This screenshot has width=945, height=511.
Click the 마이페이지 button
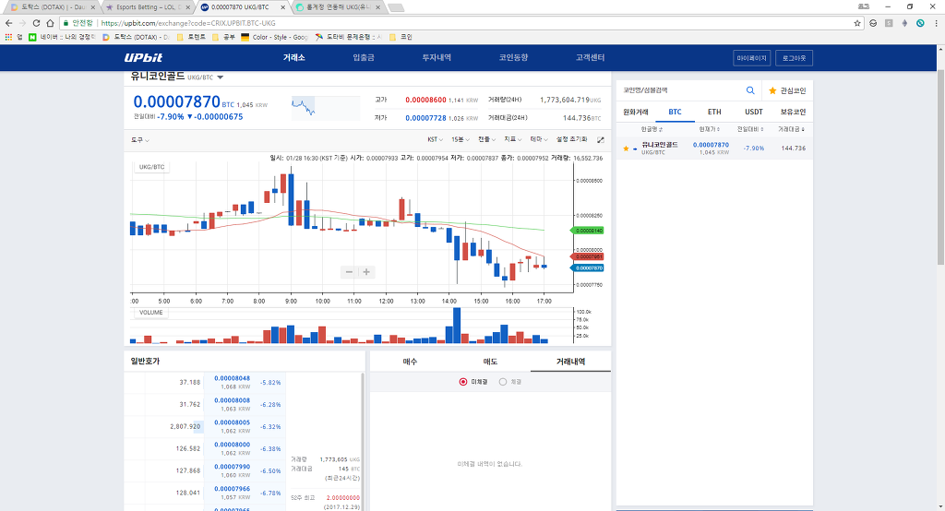(751, 58)
